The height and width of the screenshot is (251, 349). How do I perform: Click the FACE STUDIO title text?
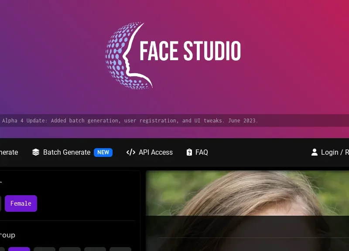(190, 51)
